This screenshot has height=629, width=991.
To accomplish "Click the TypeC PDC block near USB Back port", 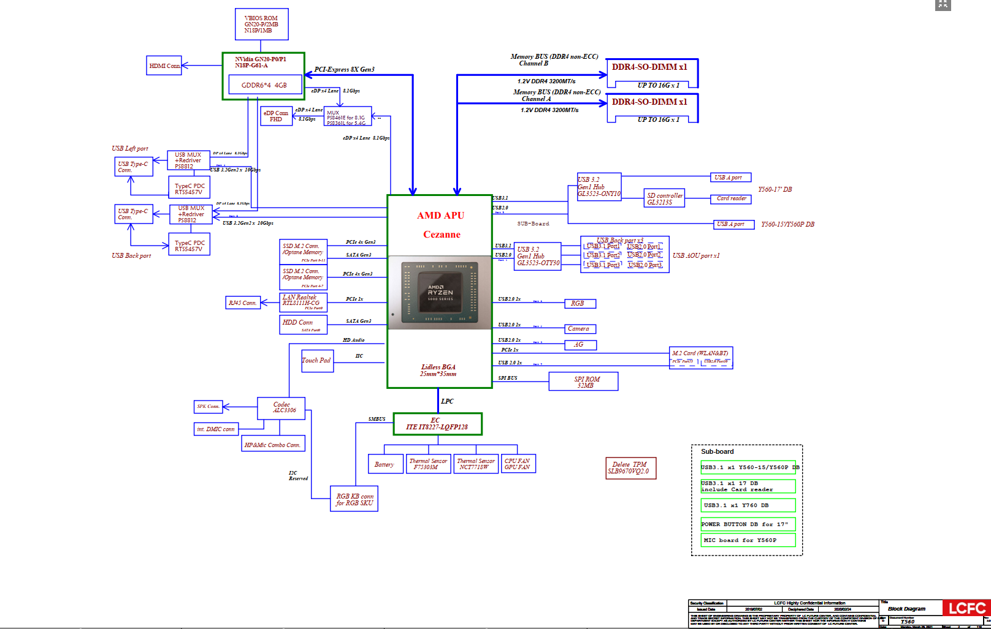I will [x=189, y=244].
